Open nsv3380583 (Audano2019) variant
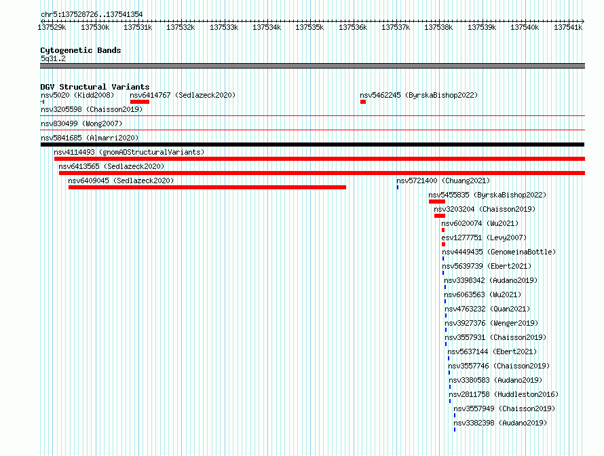 [495, 380]
